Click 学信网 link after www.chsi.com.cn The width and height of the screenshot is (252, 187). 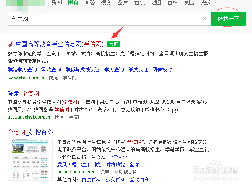[x=69, y=78]
